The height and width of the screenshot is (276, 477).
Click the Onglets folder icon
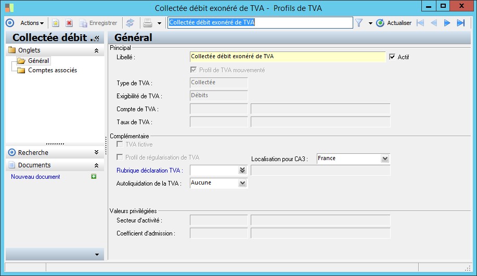12,50
